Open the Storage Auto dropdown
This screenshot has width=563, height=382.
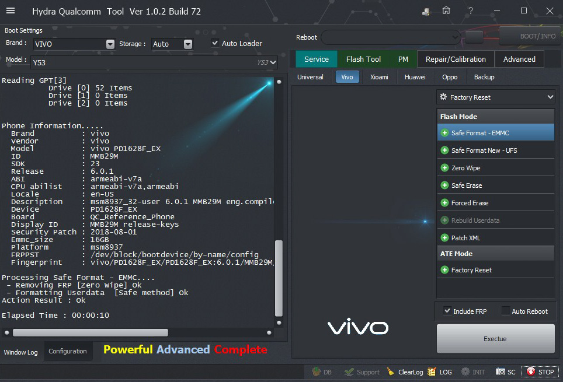187,44
